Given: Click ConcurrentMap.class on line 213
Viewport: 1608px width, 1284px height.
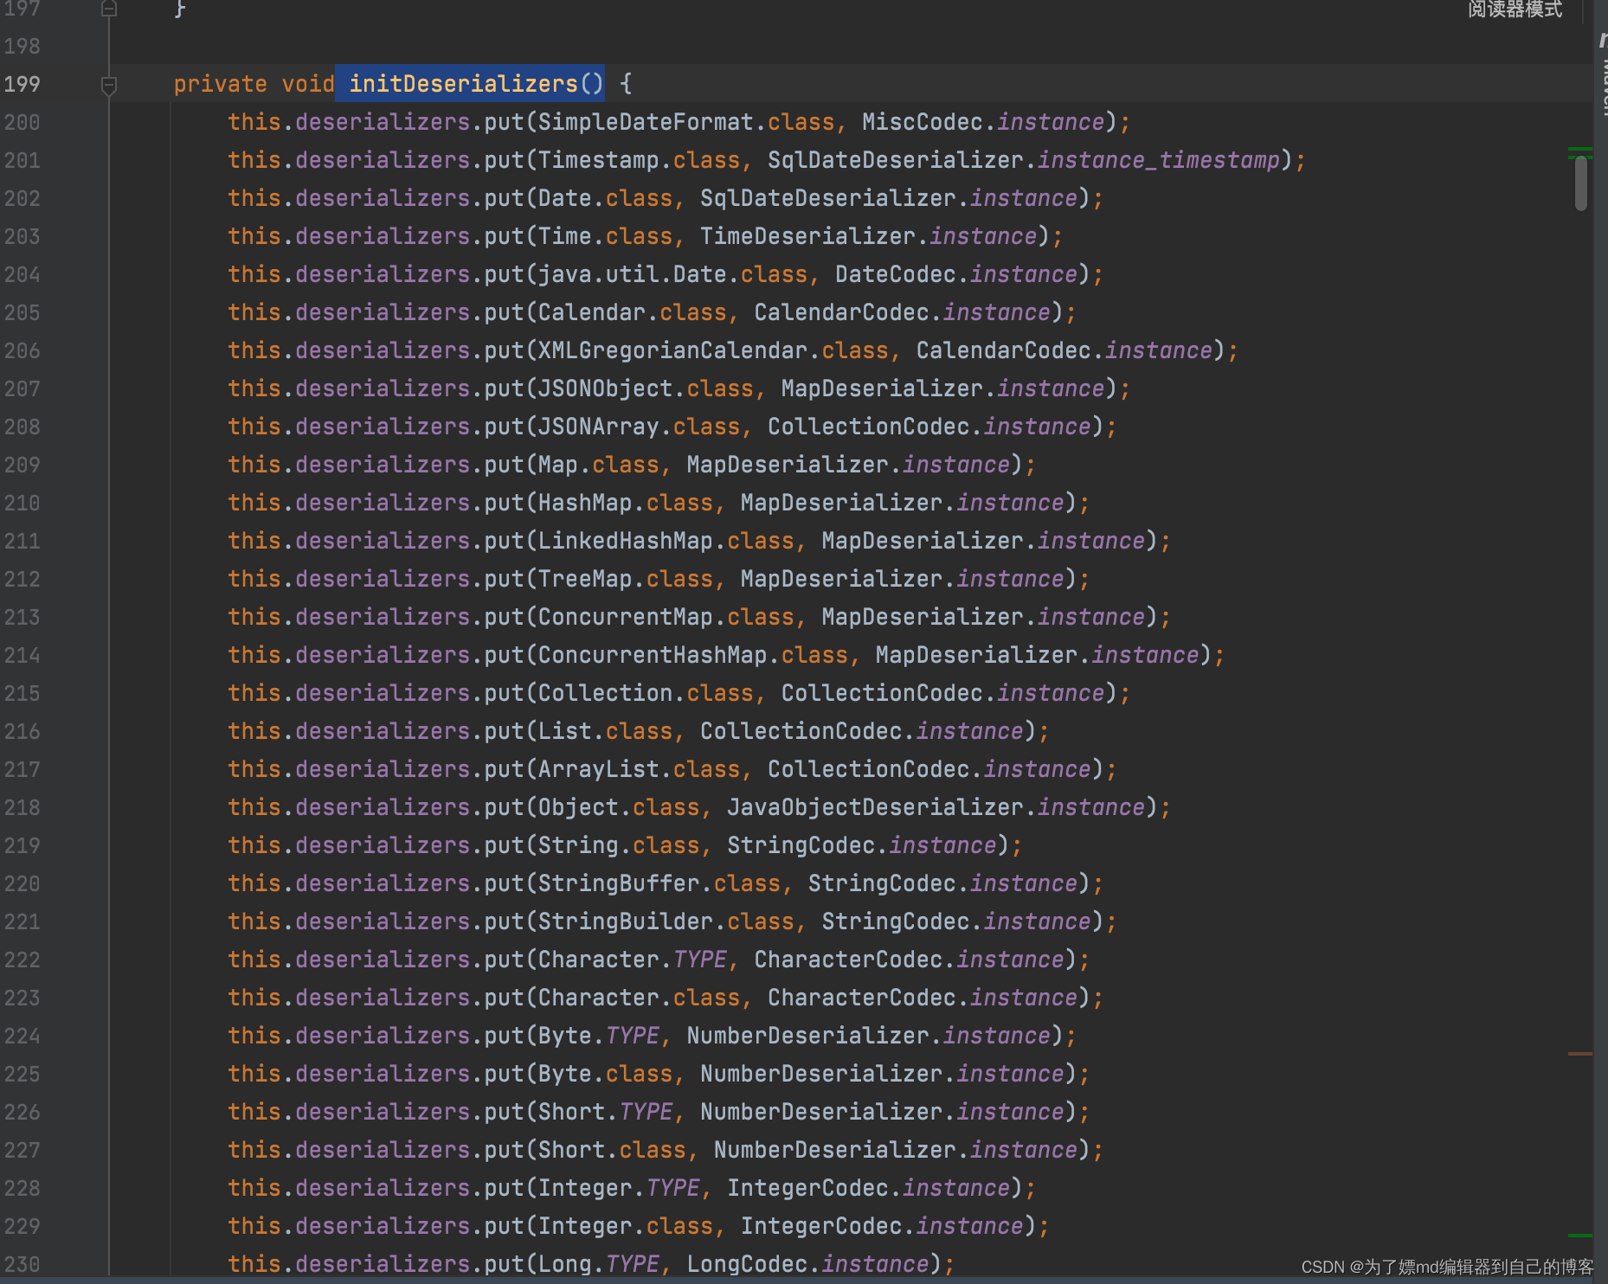Looking at the screenshot, I should tap(666, 617).
